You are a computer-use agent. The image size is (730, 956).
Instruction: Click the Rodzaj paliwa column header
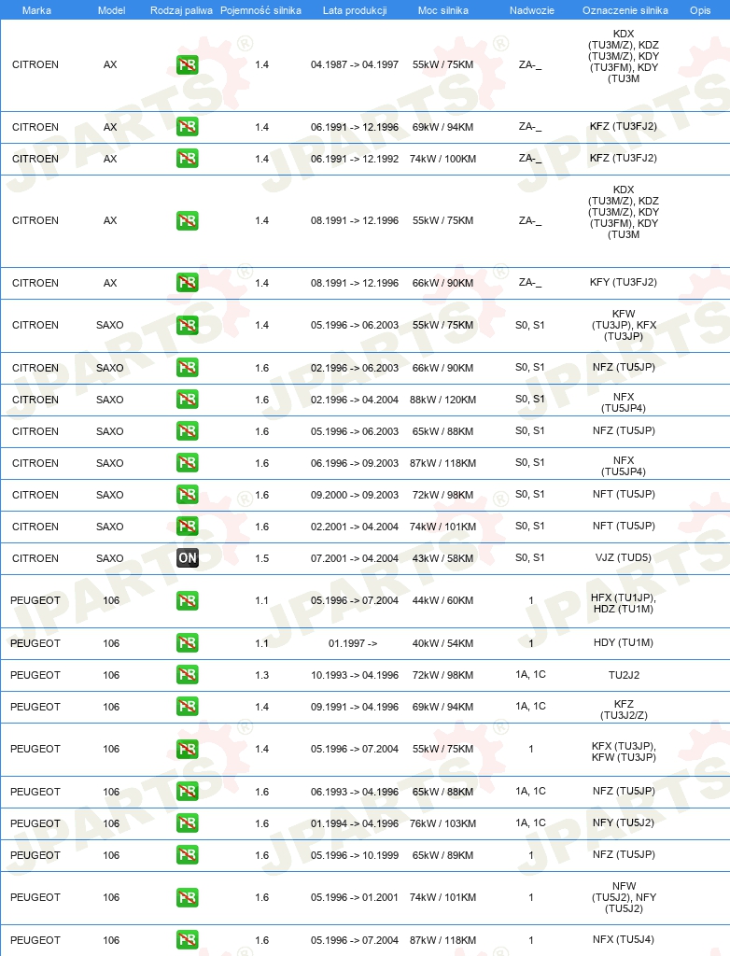181,10
